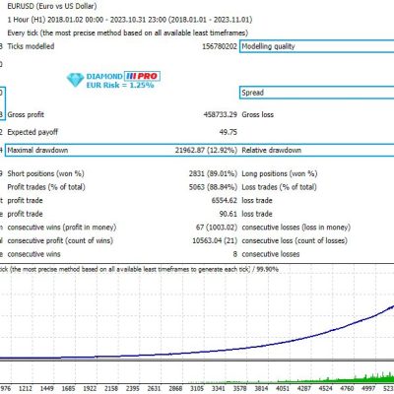Click the EUR Risk = 1.25% label
Image resolution: width=394 pixels, height=394 pixels.
(120, 85)
